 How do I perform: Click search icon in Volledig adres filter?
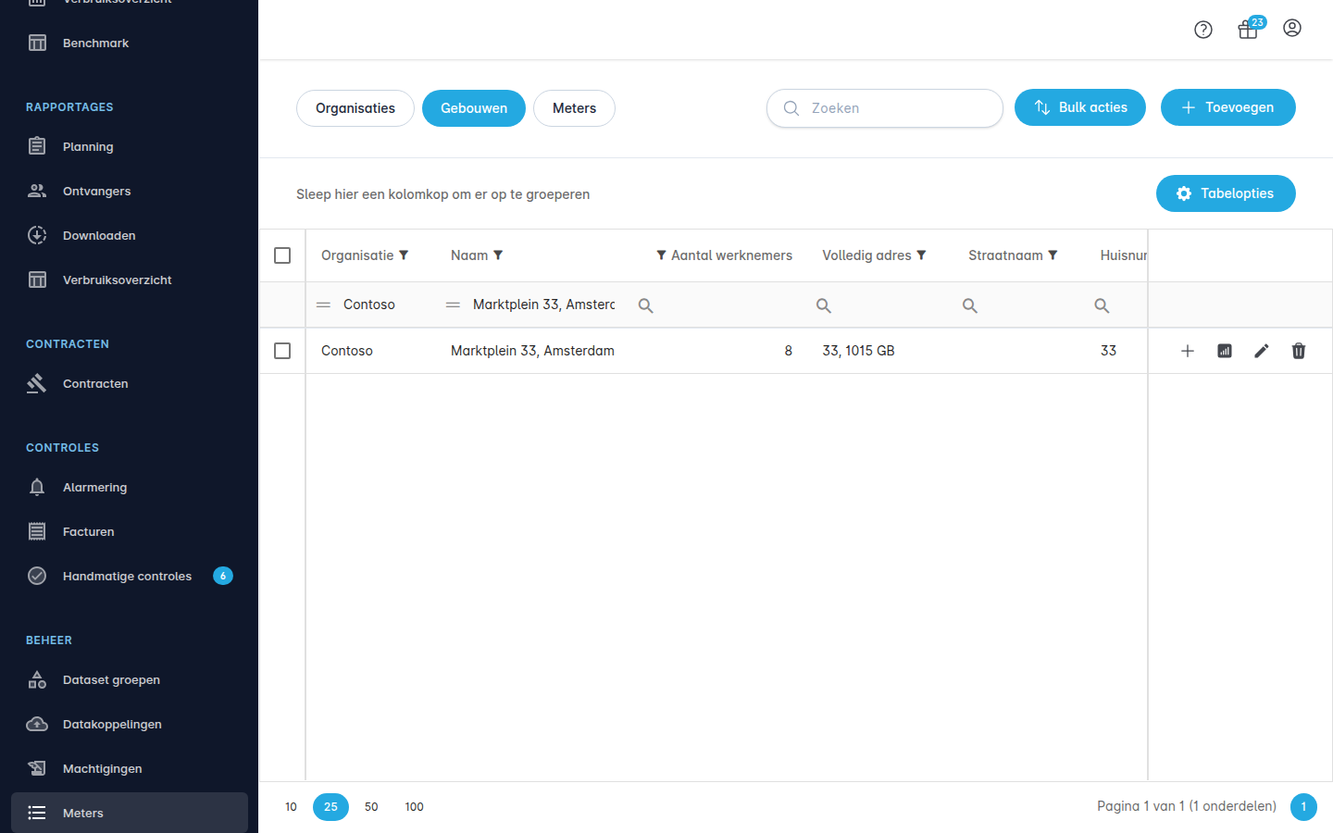click(824, 305)
